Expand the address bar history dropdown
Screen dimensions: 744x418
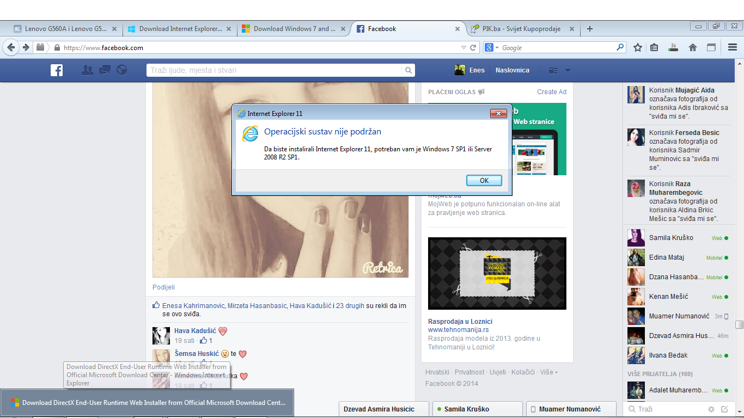tap(464, 48)
